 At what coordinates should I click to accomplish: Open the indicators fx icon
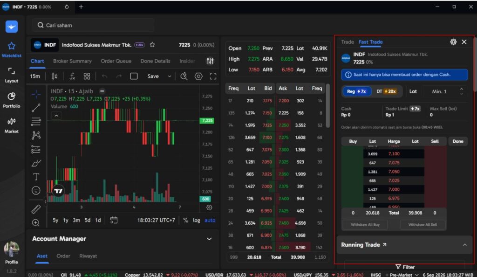pos(72,76)
